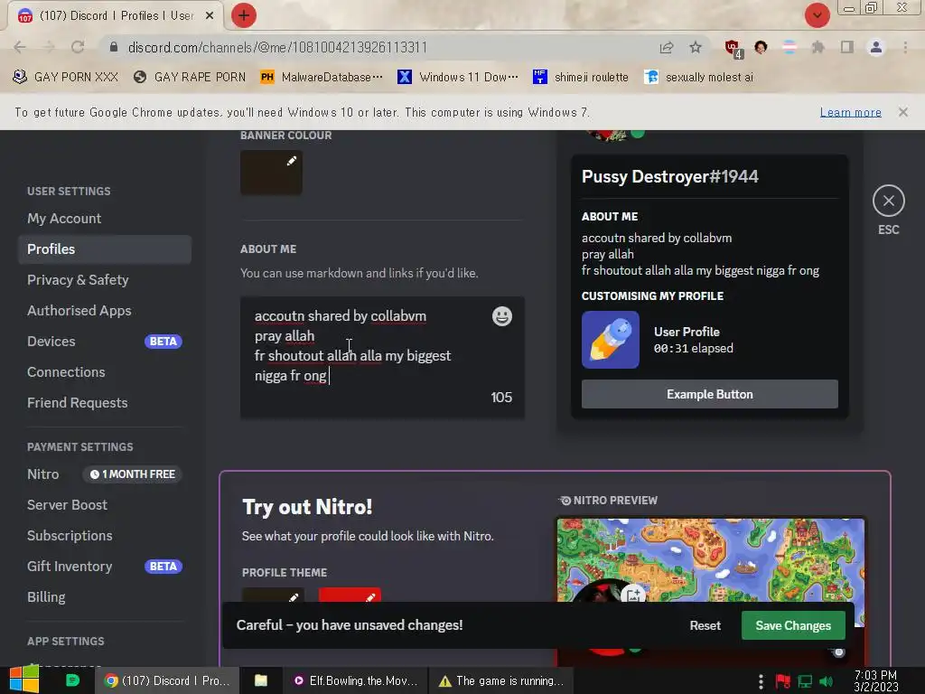
Task: Click the red flag Action Center tray icon
Action: [x=783, y=681]
